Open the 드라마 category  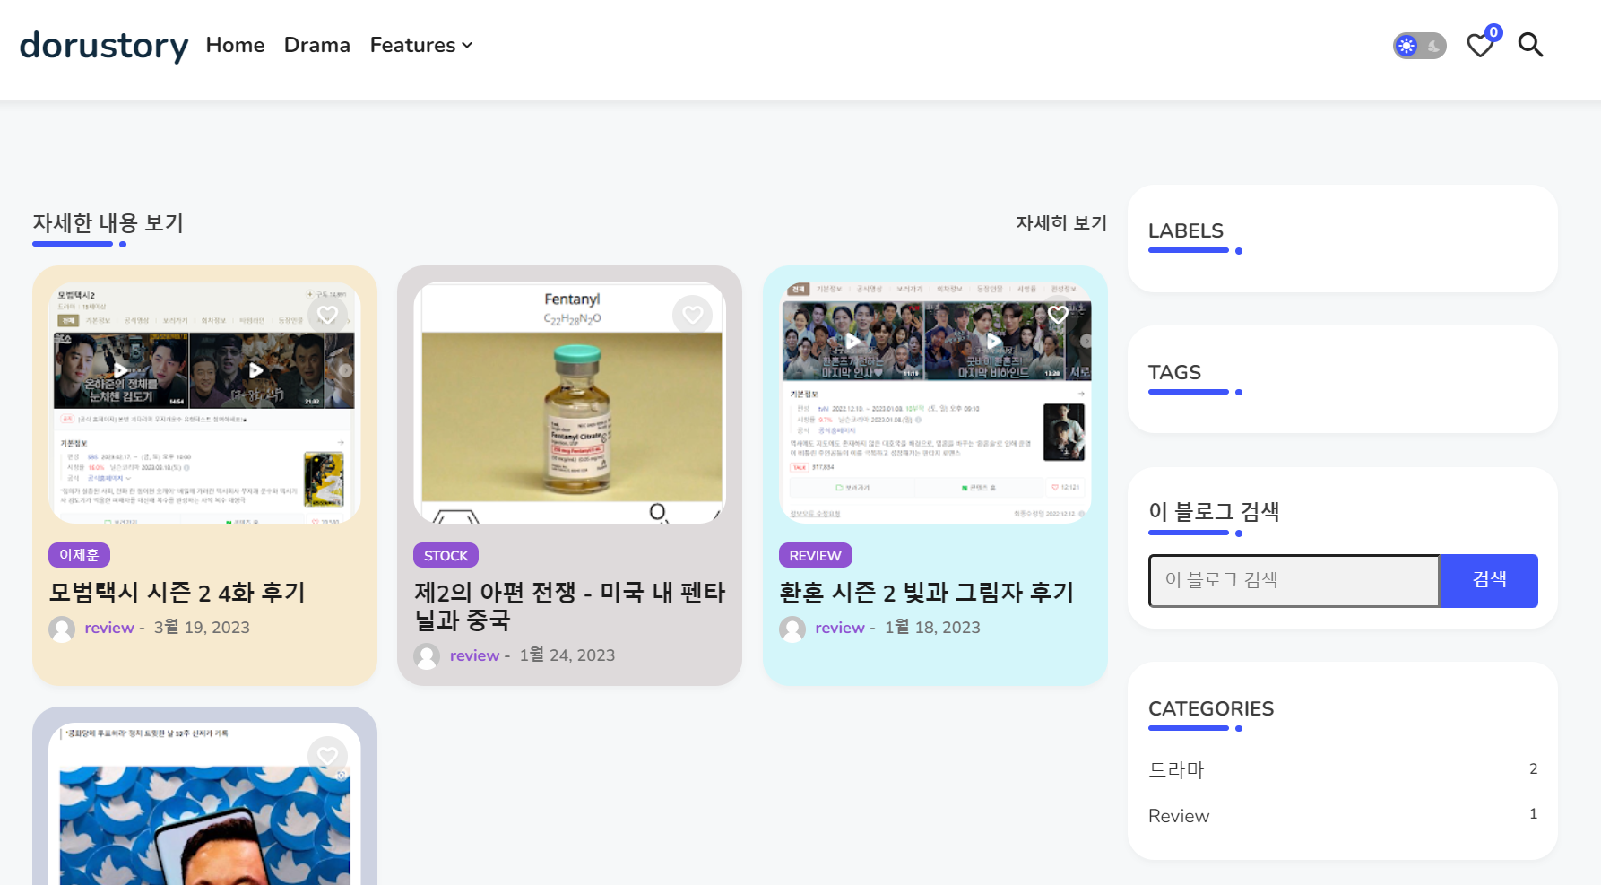[x=1176, y=769]
